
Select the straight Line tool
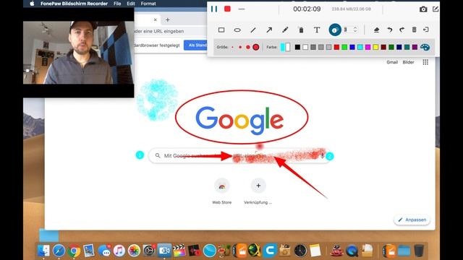[x=253, y=30]
